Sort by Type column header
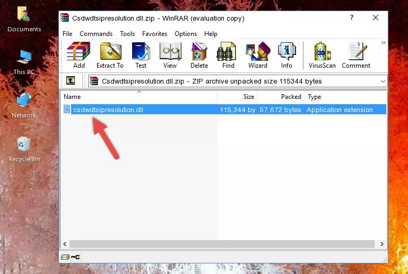 tap(345, 97)
